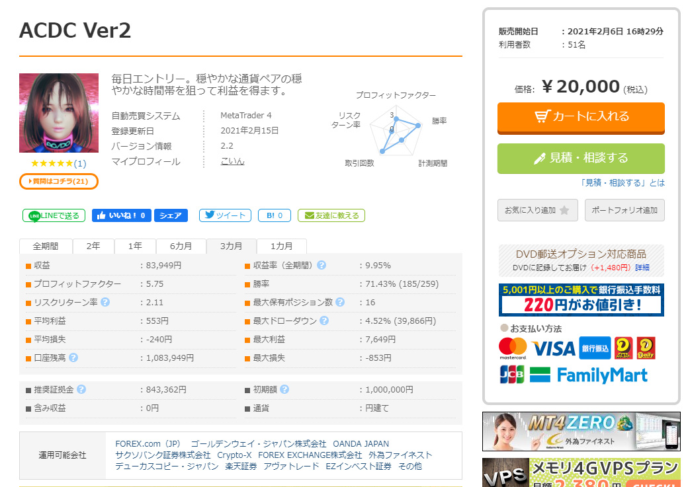Switch to the 2年 tab
688x487 pixels.
[93, 246]
